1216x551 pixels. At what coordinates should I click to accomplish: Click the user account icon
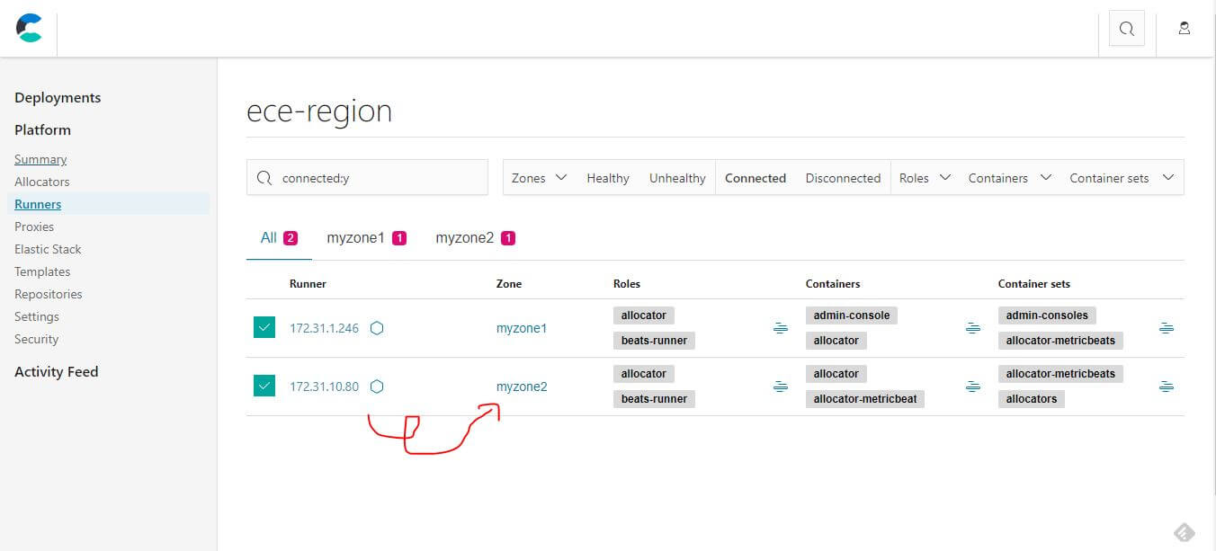click(1184, 28)
